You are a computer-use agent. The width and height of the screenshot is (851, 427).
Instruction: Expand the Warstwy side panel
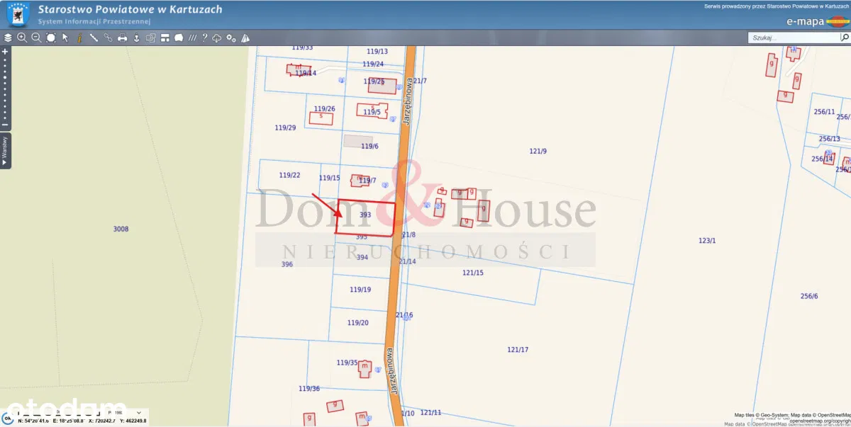4,151
